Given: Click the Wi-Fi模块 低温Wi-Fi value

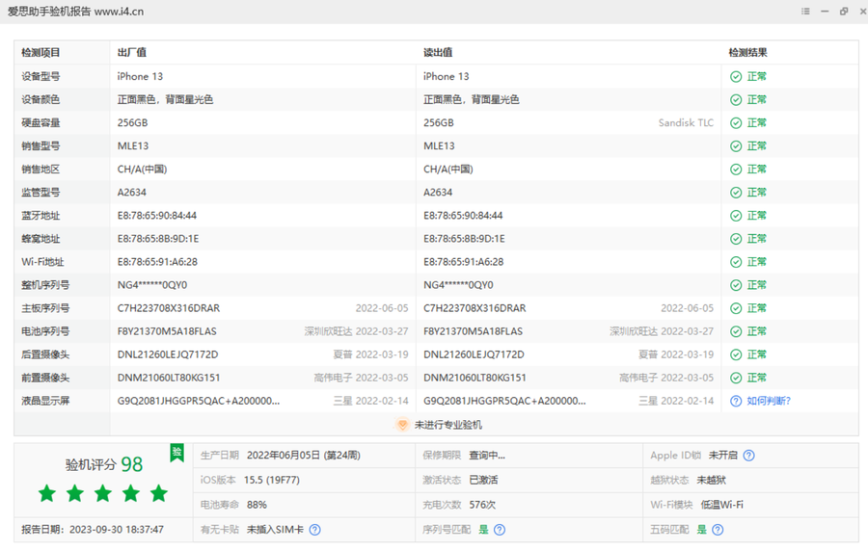Looking at the screenshot, I should point(721,505).
